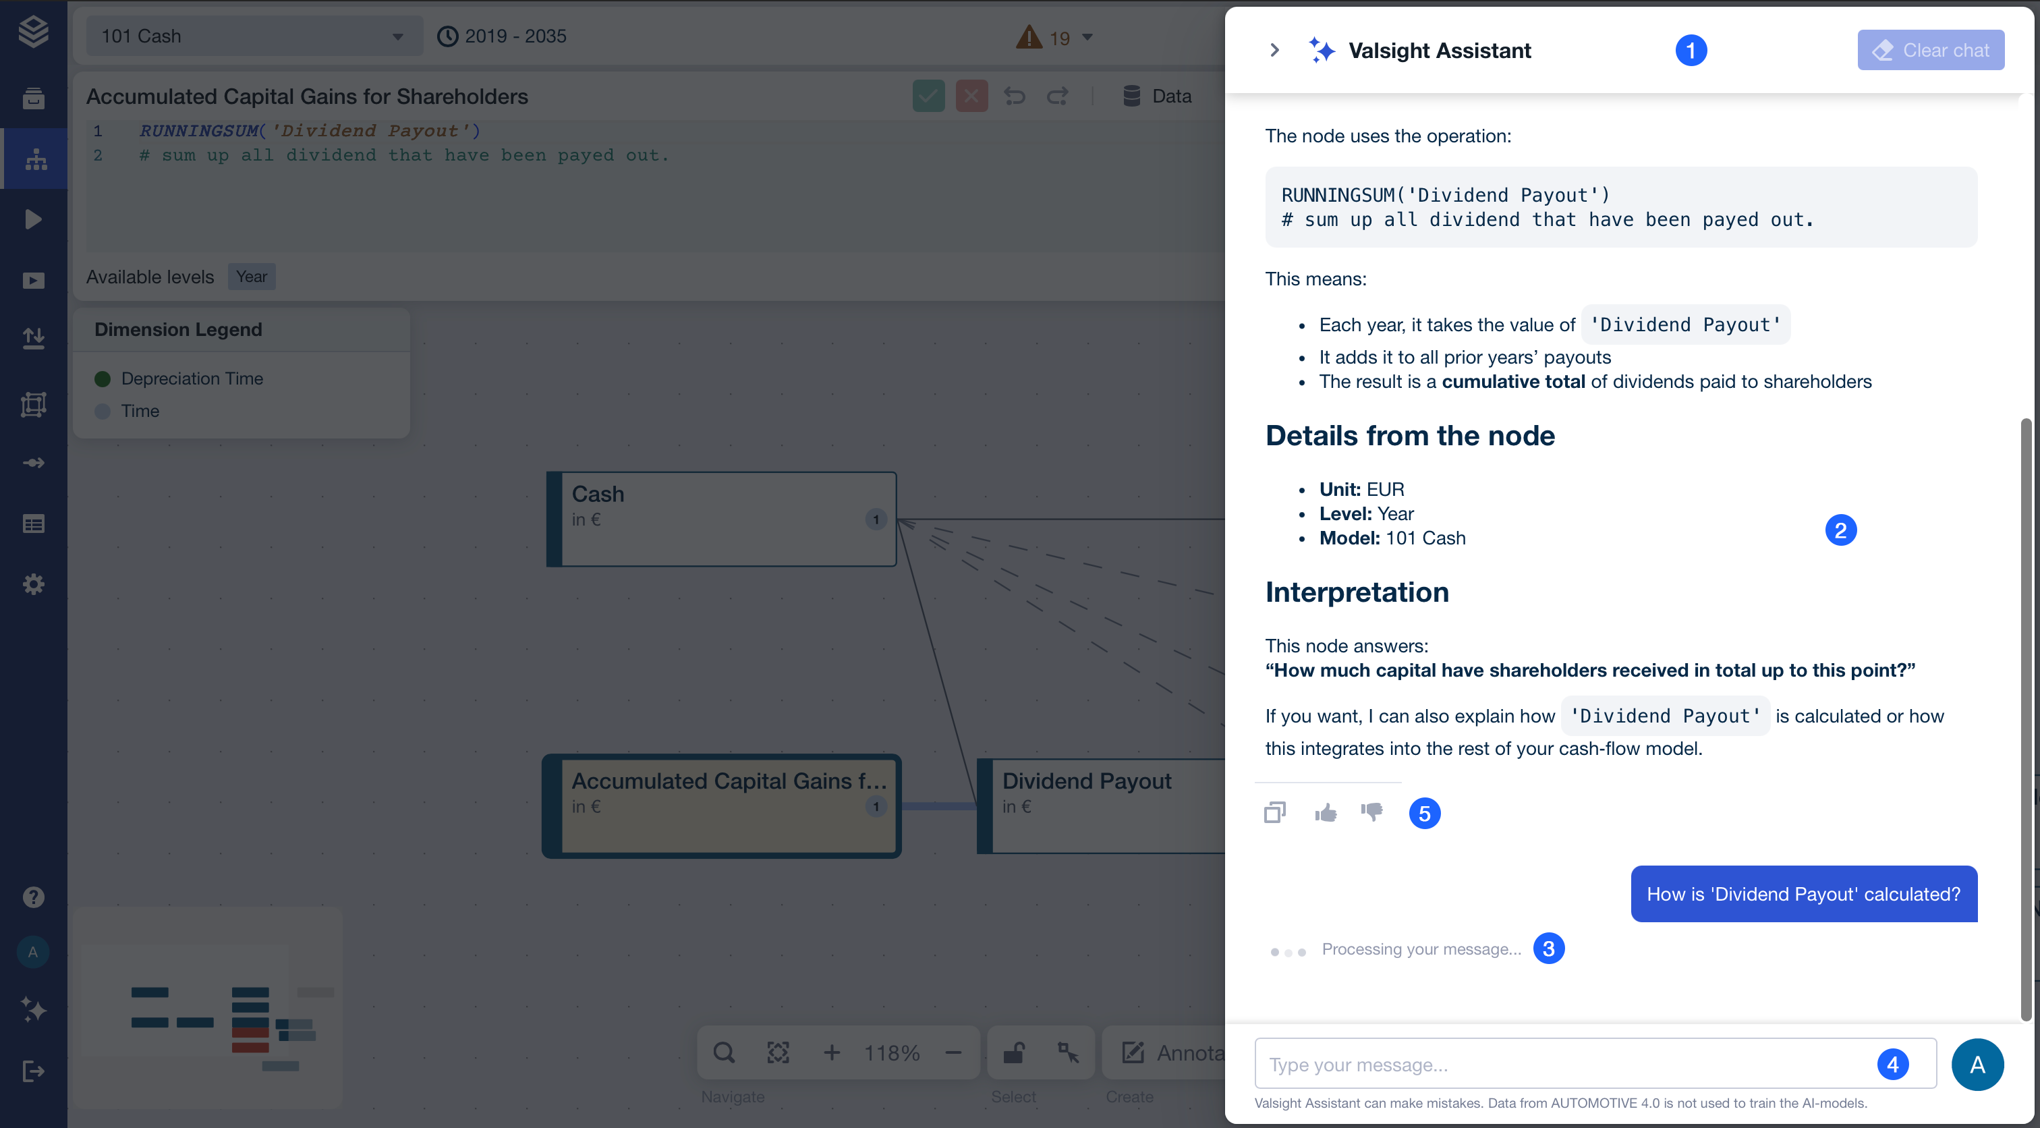
Task: Confirm formula with green checkmark
Action: (x=928, y=96)
